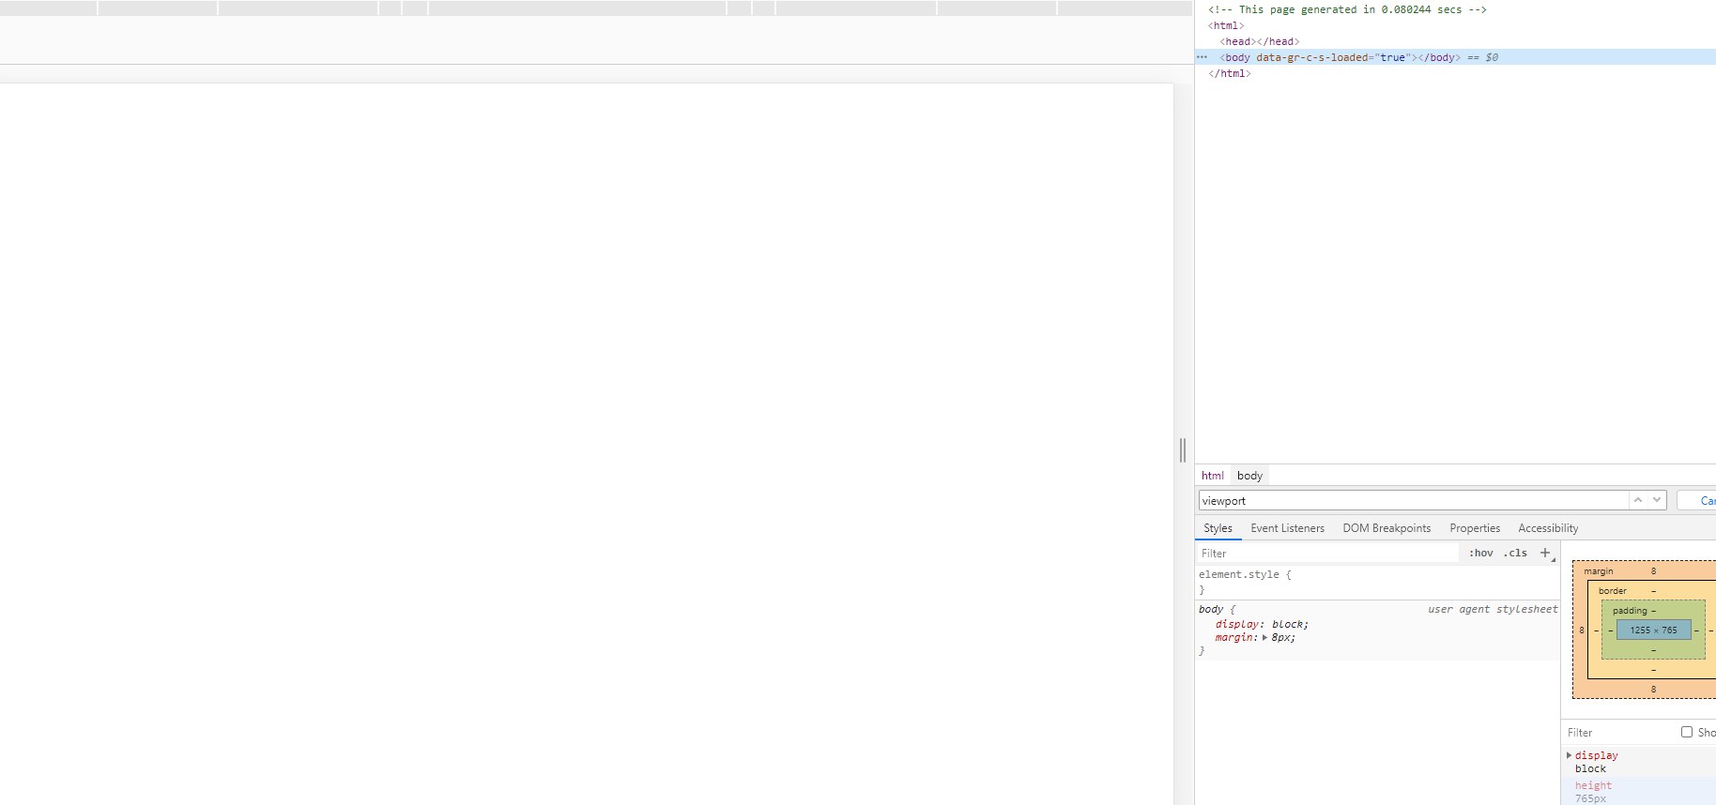1716x805 pixels.
Task: Click the left margin value 8 in box model
Action: tap(1581, 630)
